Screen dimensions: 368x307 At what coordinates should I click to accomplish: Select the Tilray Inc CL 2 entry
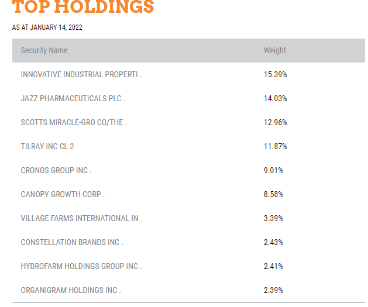(x=47, y=146)
